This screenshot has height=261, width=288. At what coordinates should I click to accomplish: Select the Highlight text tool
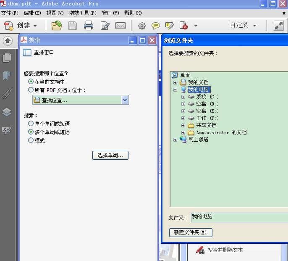tap(169, 26)
